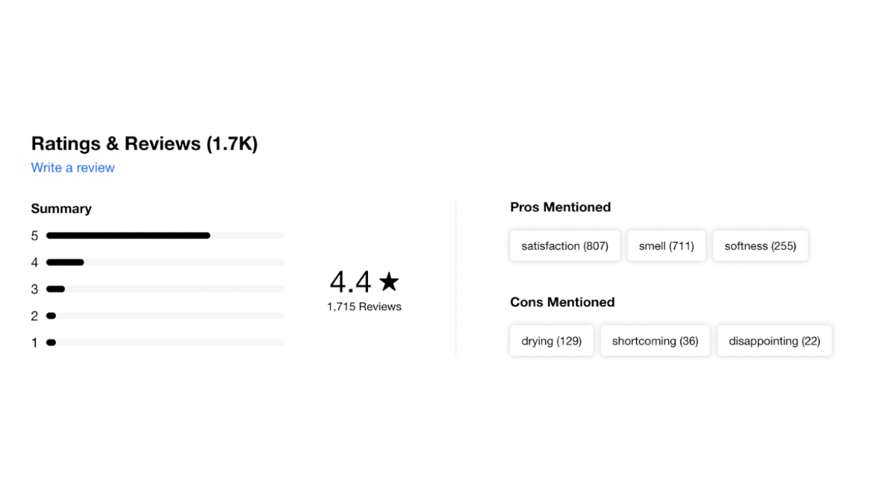The height and width of the screenshot is (489, 879).
Task: Pick the shortcoming (36) con tag
Action: point(655,341)
